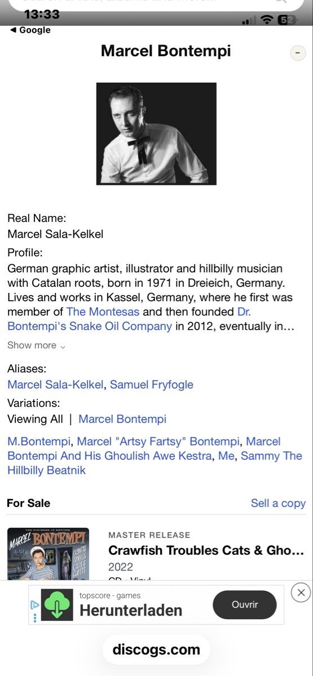Open the Samuel Fryfogle alias
Image resolution: width=313 pixels, height=676 pixels.
point(152,385)
